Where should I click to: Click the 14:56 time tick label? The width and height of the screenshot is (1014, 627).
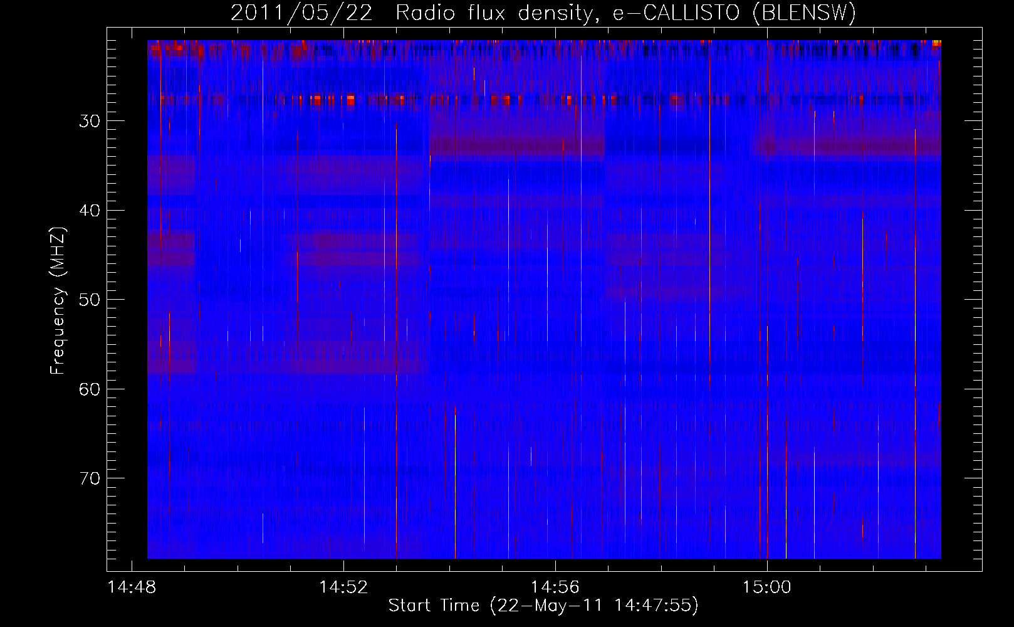click(x=555, y=587)
